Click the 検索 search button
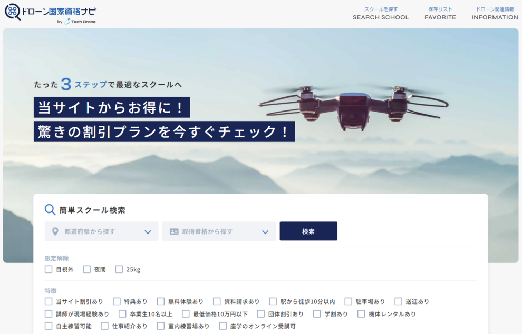 click(x=308, y=231)
